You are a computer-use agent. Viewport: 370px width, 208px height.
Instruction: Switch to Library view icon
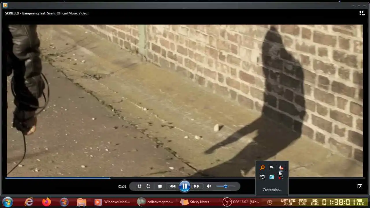362,13
